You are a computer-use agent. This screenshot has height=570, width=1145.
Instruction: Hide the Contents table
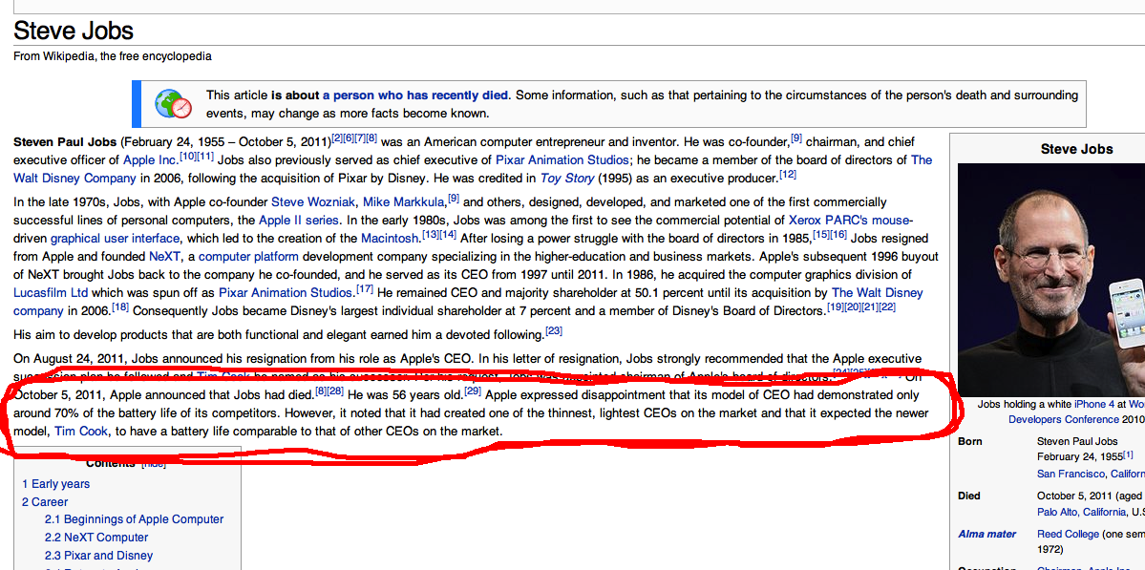tap(153, 463)
